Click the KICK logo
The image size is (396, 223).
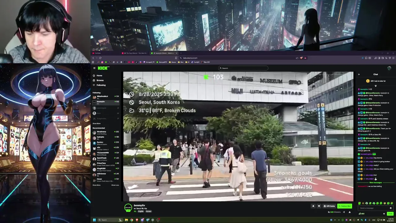pyautogui.click(x=103, y=68)
